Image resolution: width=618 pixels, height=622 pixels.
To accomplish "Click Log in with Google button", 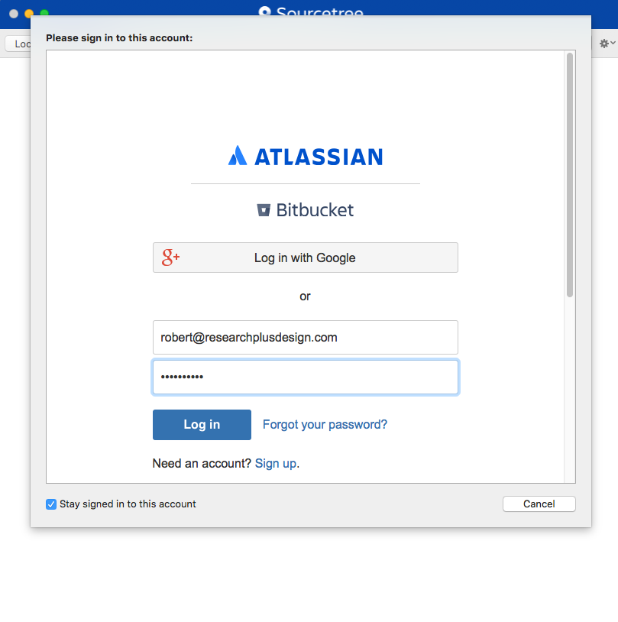I will 306,258.
